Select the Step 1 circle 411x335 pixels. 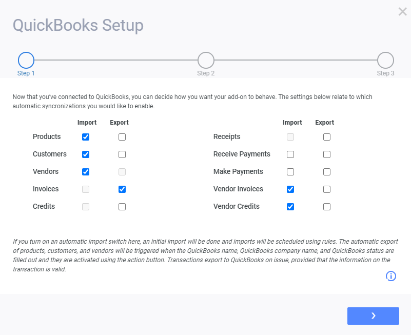26,61
